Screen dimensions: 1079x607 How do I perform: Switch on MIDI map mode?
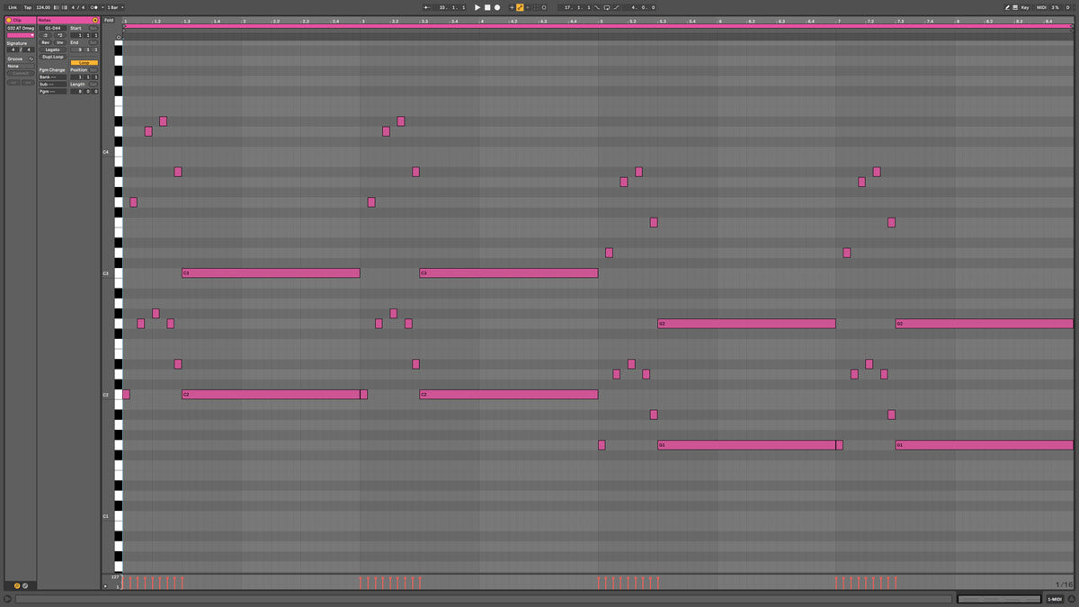[x=1042, y=7]
